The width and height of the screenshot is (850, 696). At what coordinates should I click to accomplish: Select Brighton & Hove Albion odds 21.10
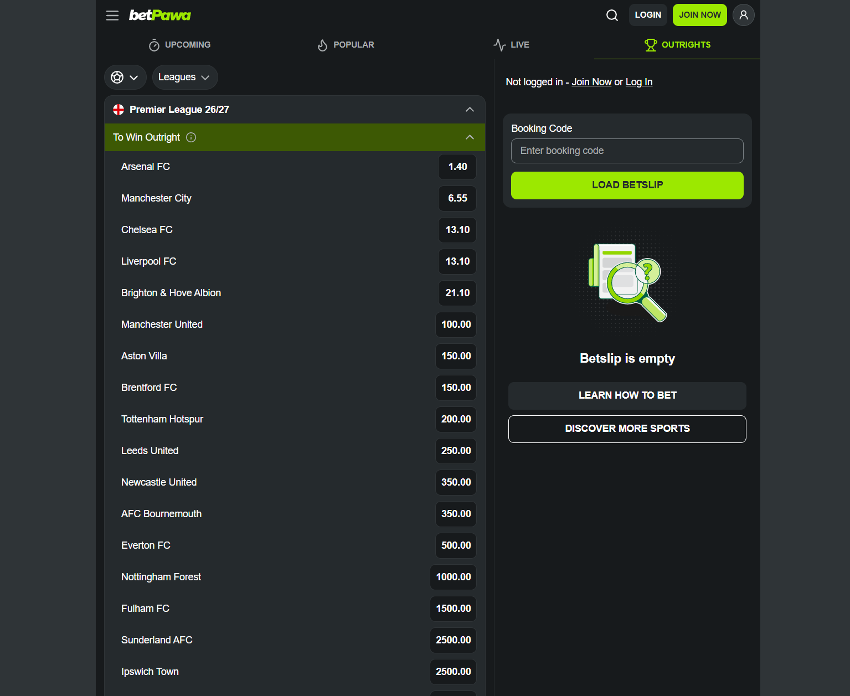click(457, 293)
